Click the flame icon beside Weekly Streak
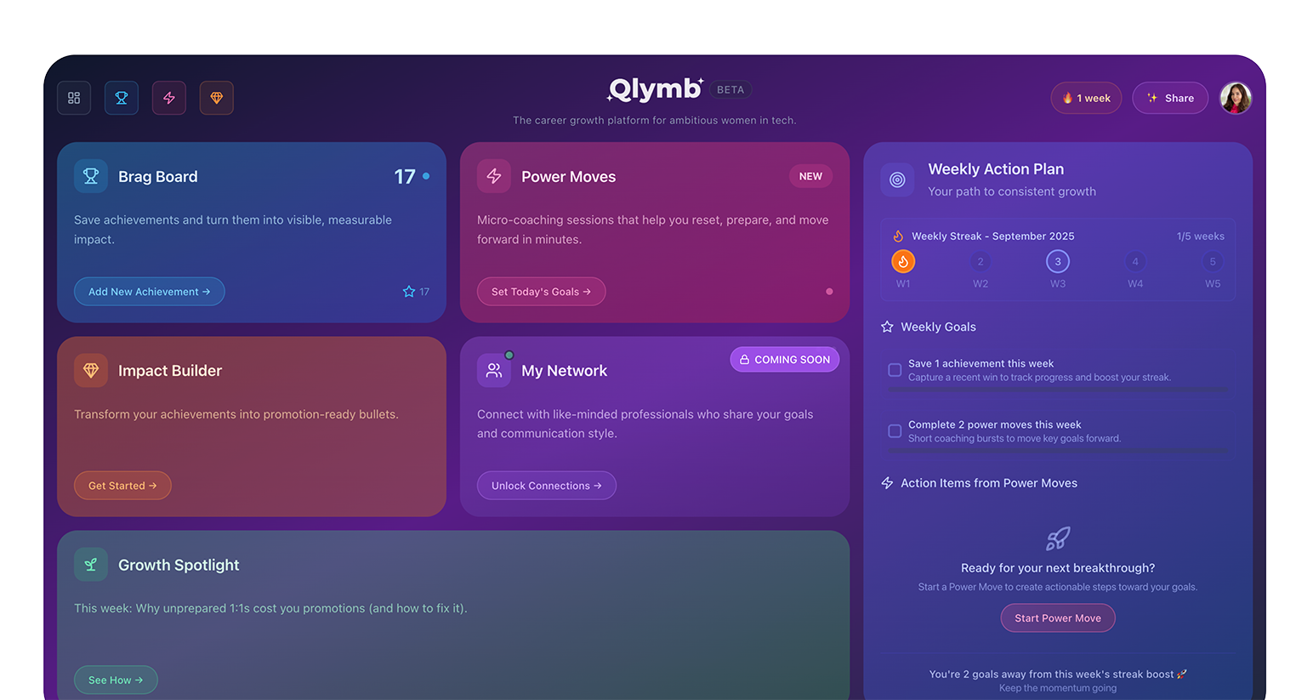Viewport: 1313px width, 700px height. point(898,236)
